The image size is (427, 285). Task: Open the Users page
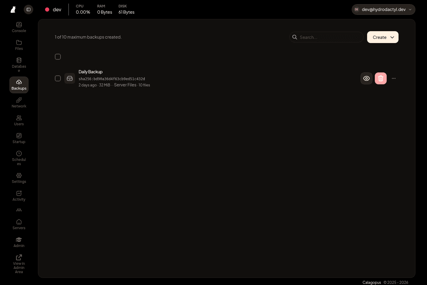point(19,121)
